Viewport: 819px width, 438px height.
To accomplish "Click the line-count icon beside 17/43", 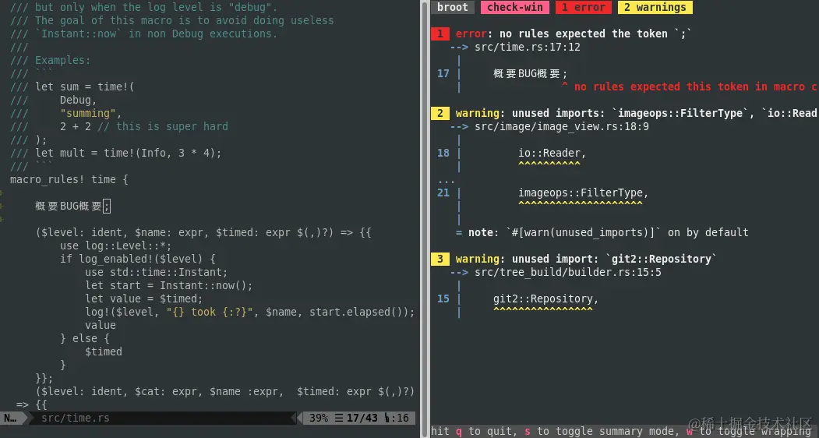I will tap(339, 419).
